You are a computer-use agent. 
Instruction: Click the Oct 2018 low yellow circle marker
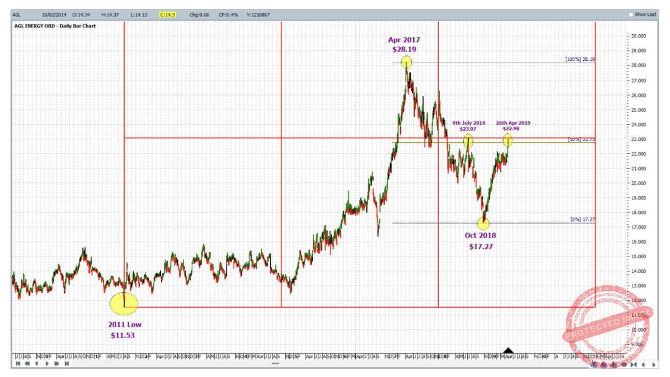[x=483, y=223]
